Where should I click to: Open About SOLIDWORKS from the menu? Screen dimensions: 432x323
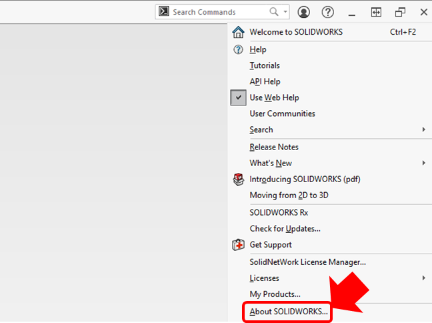[288, 312]
